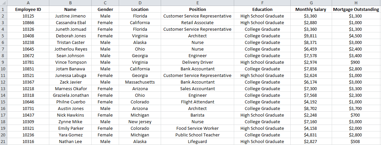Click the Select All corner button
381x145 pixels.
click(3, 3)
